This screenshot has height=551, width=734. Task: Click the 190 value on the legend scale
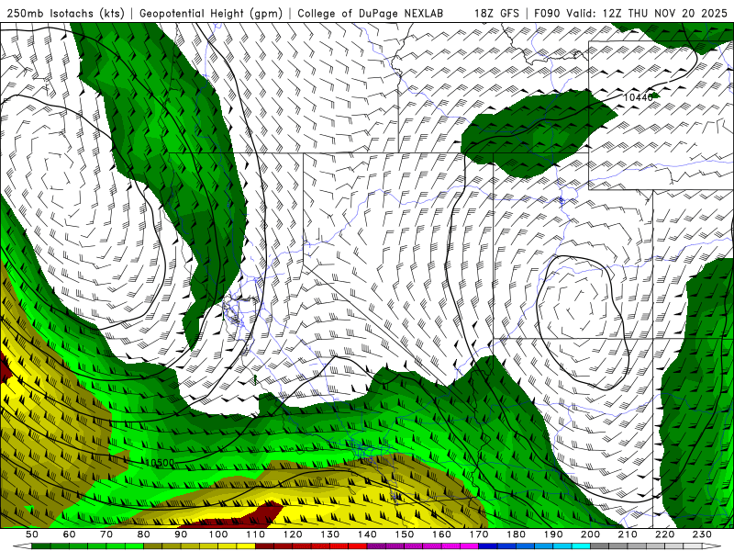pyautogui.click(x=554, y=534)
